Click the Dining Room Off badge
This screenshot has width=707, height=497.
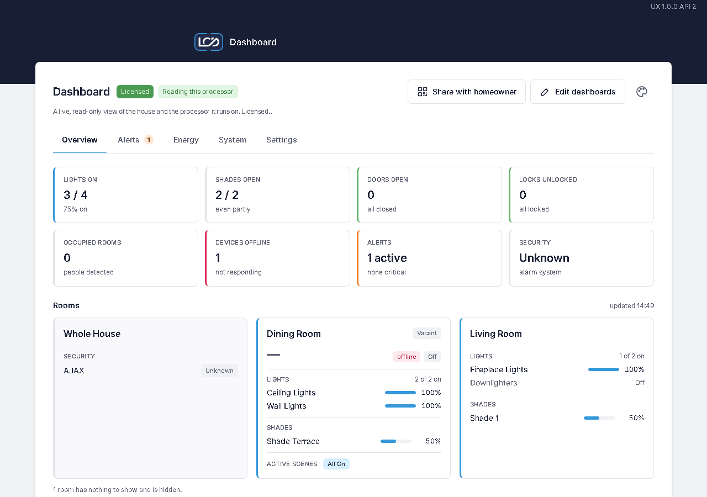click(x=432, y=357)
